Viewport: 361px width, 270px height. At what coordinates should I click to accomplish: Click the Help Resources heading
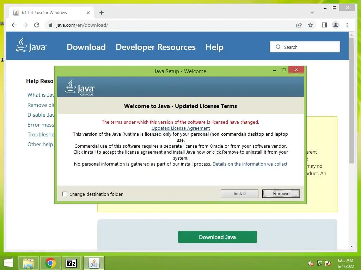(x=40, y=81)
